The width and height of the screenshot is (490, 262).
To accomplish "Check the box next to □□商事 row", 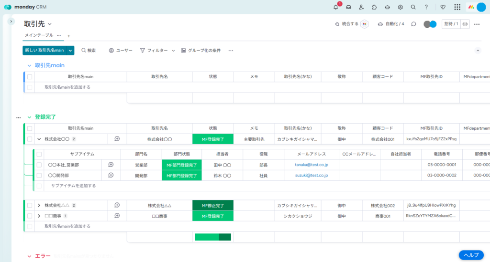I will pyautogui.click(x=30, y=216).
